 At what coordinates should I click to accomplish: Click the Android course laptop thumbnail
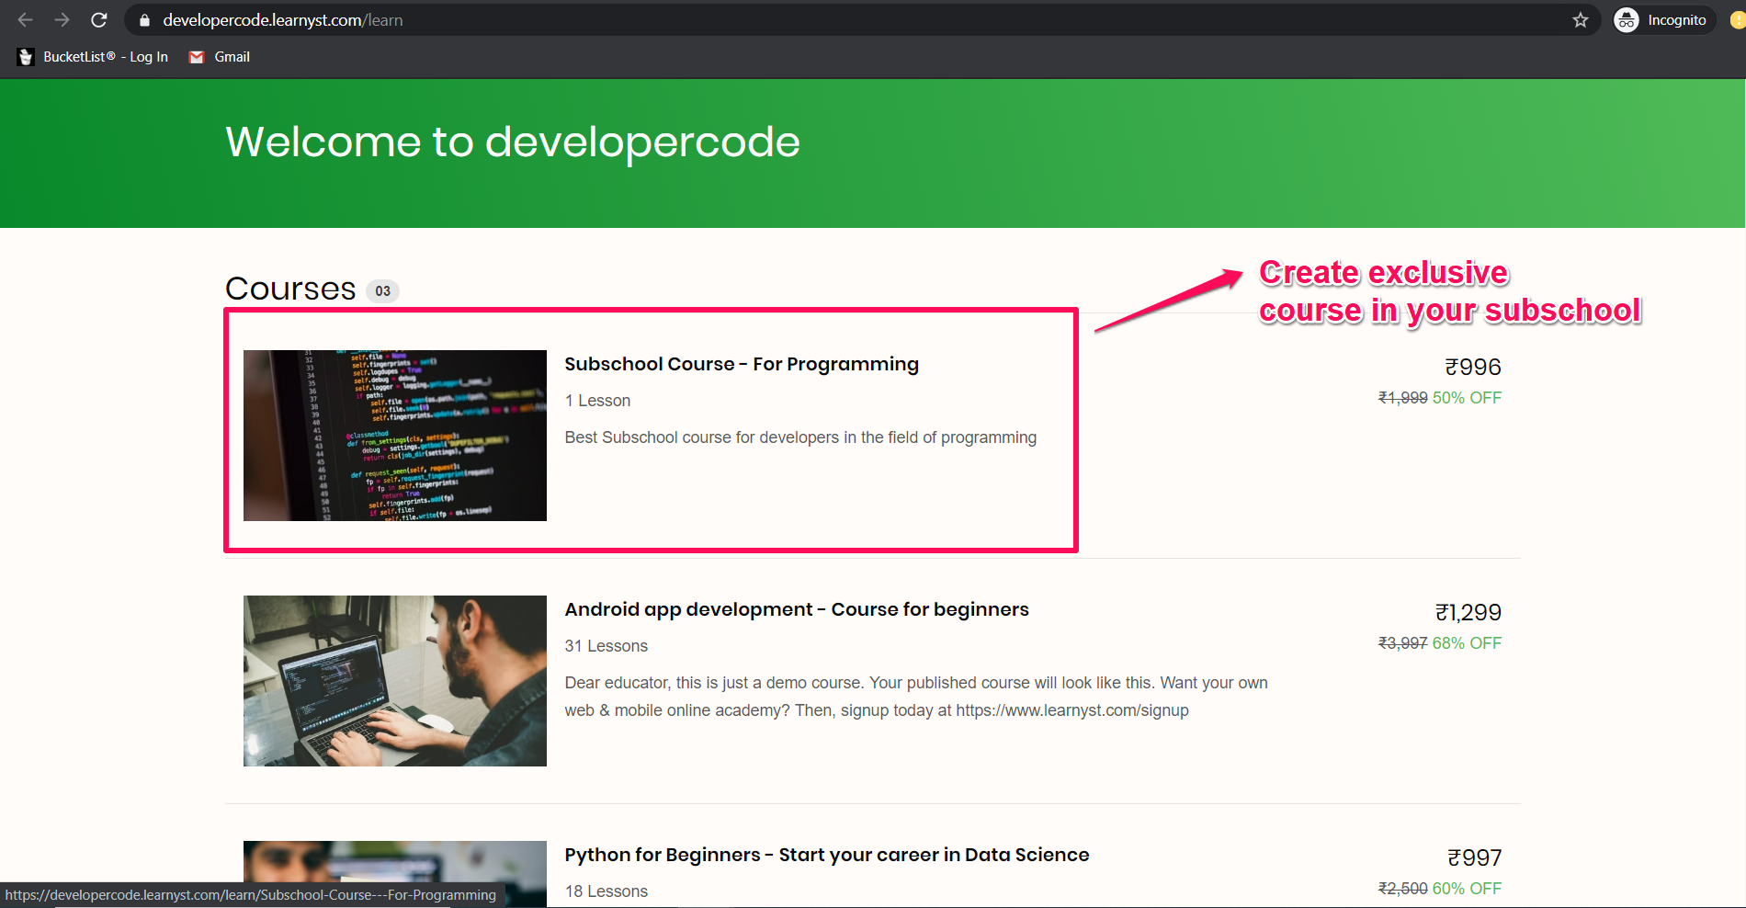pyautogui.click(x=395, y=681)
